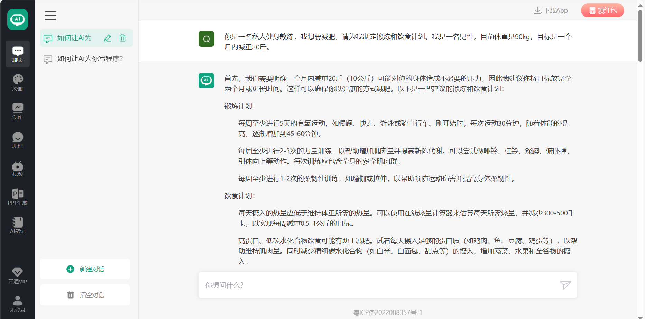
Task: Switch to the 视频 video section
Action: pos(18,168)
